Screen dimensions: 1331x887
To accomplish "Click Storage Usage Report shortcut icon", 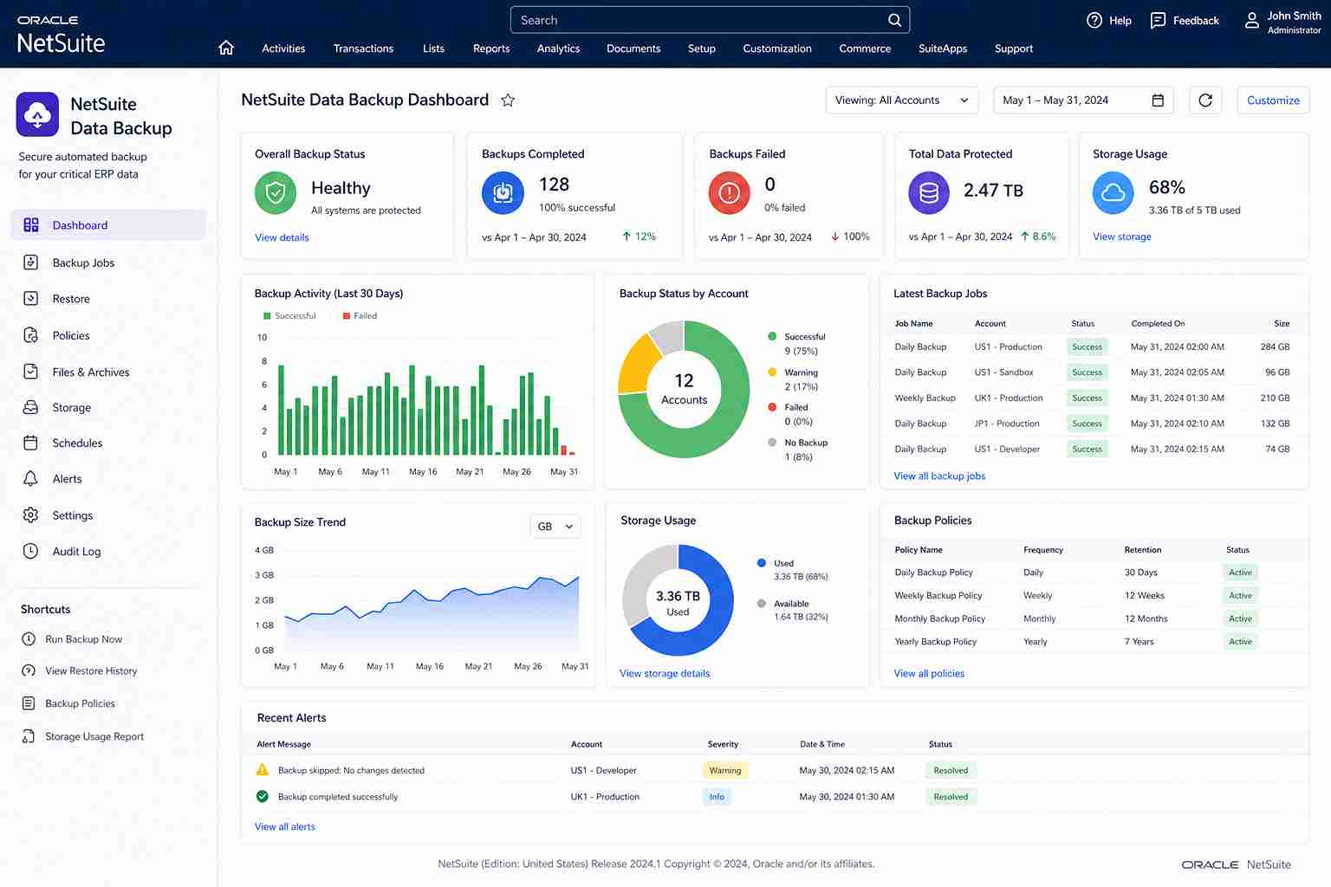I will tap(29, 736).
